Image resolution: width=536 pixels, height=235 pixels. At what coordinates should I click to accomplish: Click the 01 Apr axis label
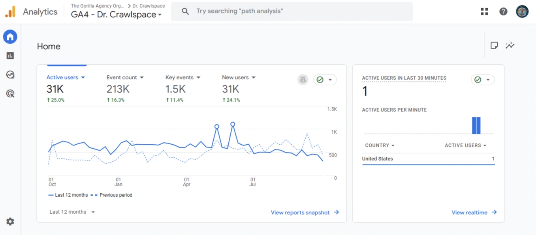(x=187, y=182)
